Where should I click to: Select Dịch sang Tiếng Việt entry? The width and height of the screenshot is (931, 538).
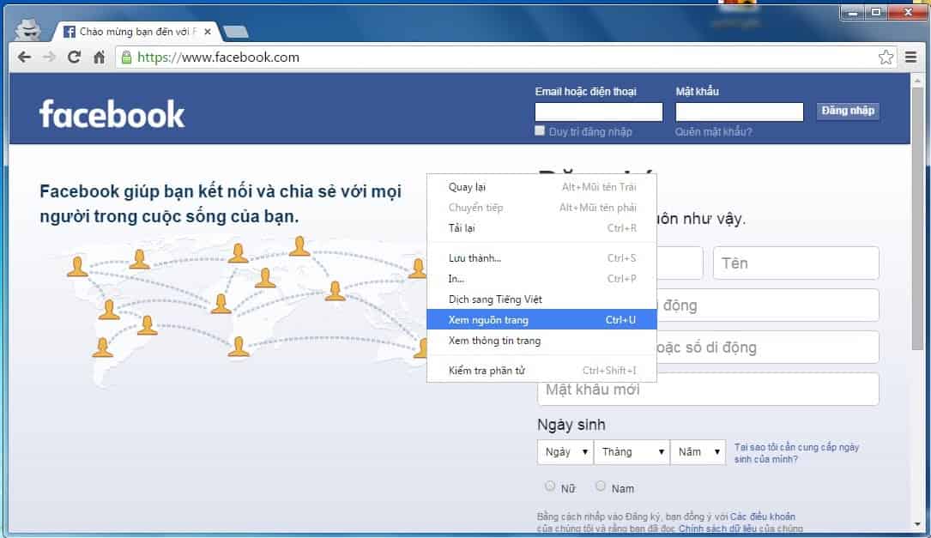541,299
